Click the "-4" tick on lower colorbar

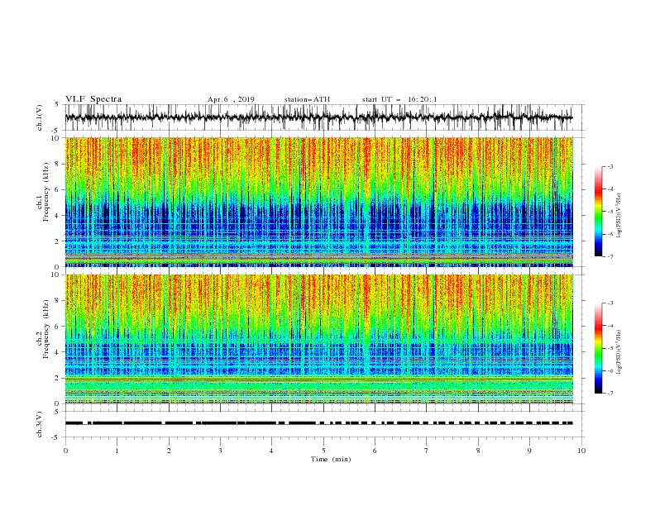pyautogui.click(x=610, y=326)
